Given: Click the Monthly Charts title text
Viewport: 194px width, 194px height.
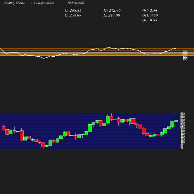Looking at the screenshot, I should click(x=14, y=3).
